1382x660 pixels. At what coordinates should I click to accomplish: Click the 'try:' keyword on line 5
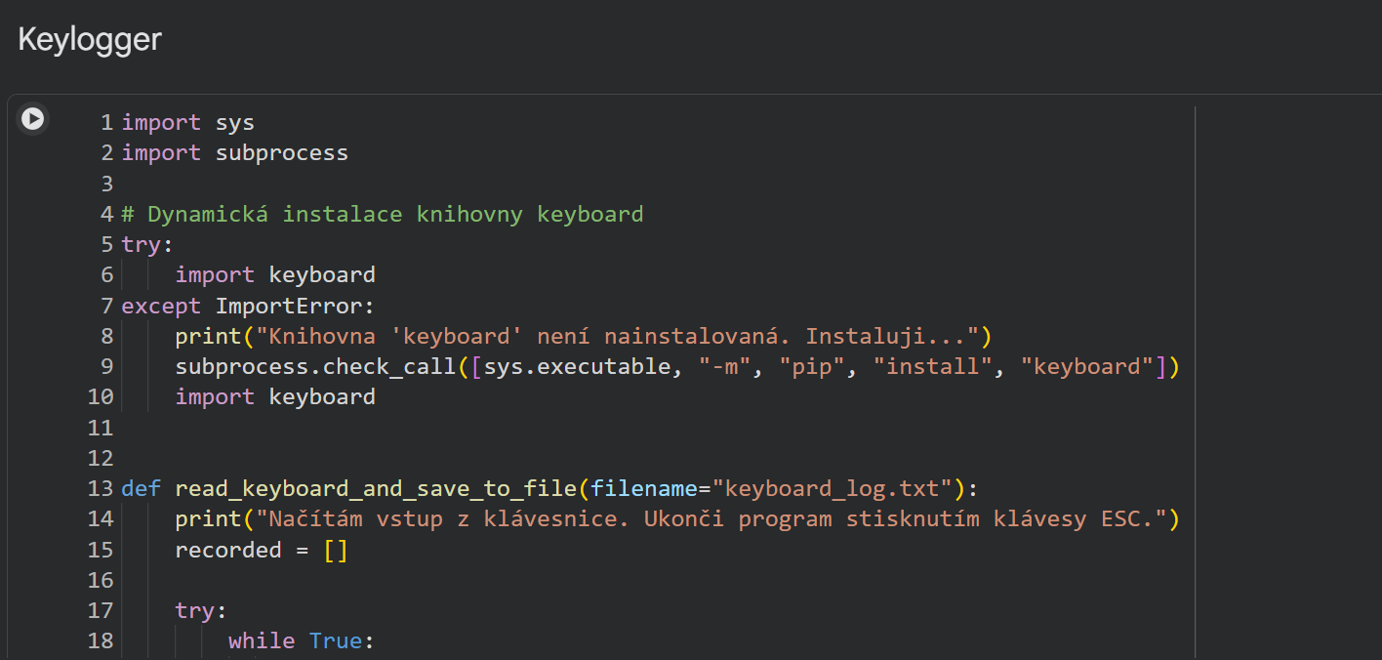[x=146, y=244]
